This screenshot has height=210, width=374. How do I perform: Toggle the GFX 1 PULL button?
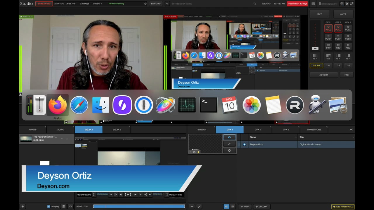(328, 28)
